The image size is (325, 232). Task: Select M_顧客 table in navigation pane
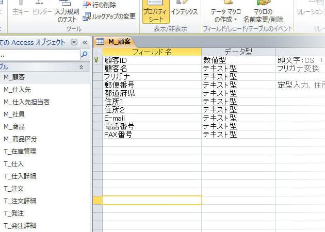pyautogui.click(x=44, y=77)
